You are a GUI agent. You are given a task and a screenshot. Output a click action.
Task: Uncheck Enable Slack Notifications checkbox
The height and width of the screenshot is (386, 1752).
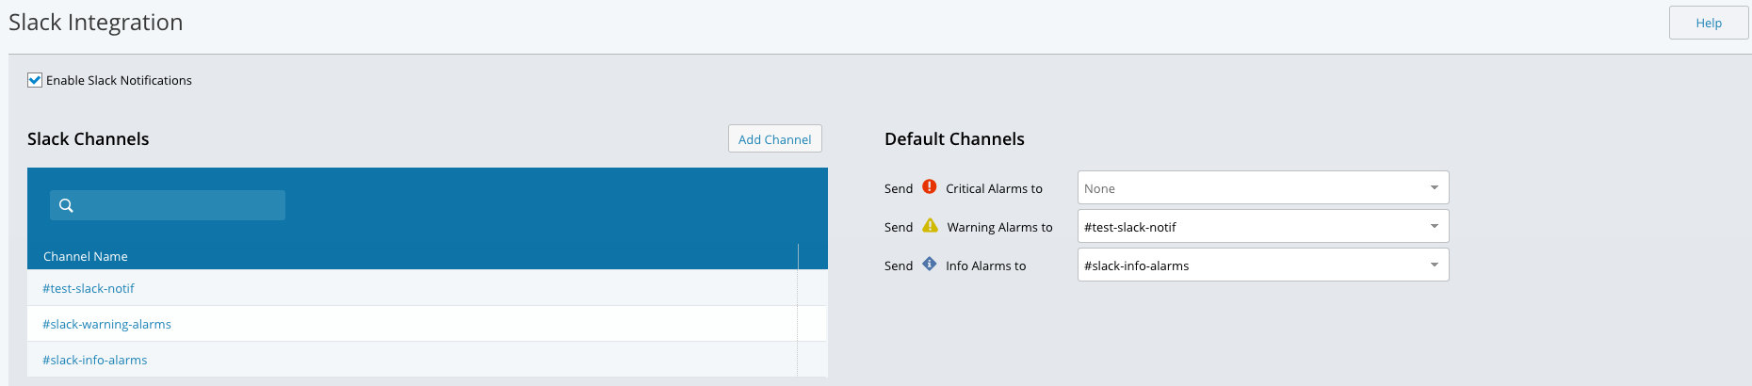[35, 80]
